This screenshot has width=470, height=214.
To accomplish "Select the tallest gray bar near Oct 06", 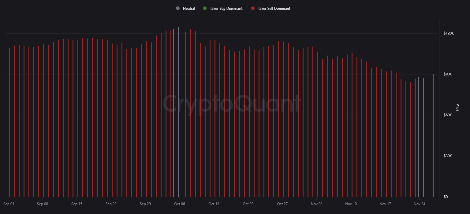I will [178, 113].
